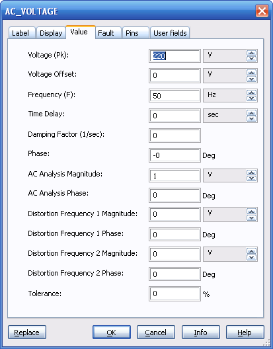Edit Distortion Frequency 1 Magnitude field
This screenshot has width=273, height=349.
coord(175,215)
